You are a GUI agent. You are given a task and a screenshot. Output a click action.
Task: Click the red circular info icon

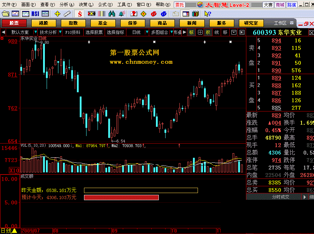coord(153,14)
